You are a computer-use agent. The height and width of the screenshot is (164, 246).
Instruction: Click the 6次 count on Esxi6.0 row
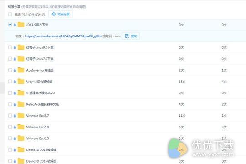click(181, 127)
